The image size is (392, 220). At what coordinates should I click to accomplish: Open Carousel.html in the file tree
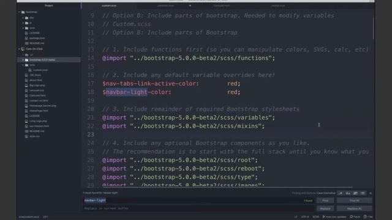click(37, 95)
